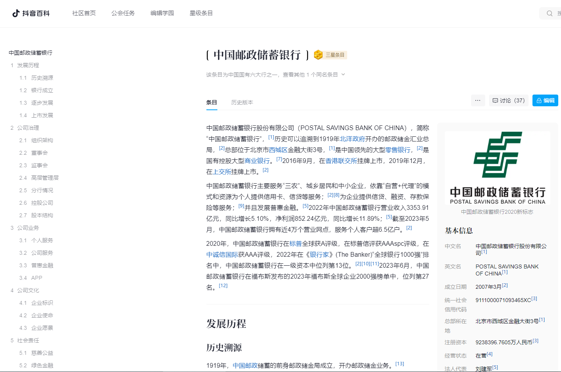Viewport: 561px width, 372px height.
Task: Click the 中国邮政 link under 历史溯源
Action: tap(245, 365)
